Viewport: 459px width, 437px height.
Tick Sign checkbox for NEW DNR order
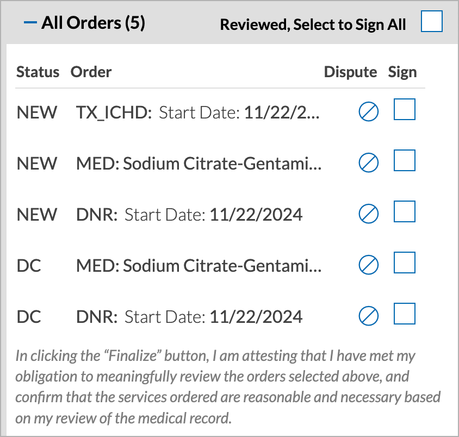(405, 211)
